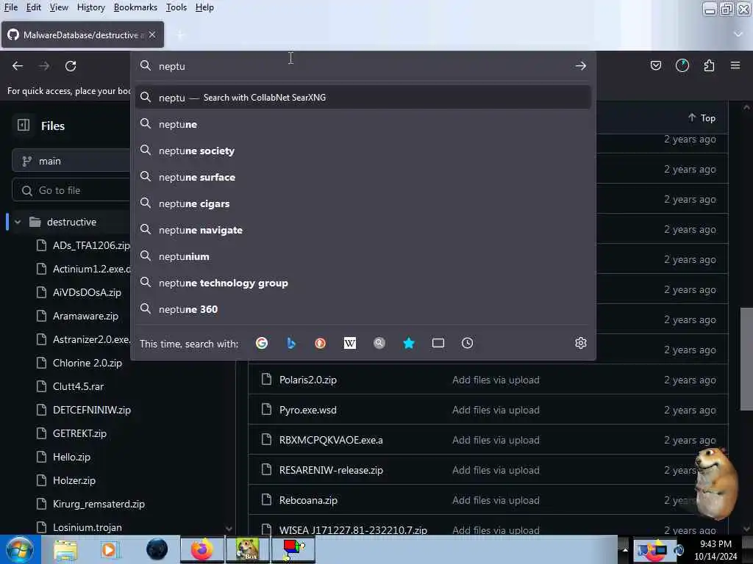Select Clutt4.5.rar in file tree
This screenshot has width=753, height=564.
(78, 386)
